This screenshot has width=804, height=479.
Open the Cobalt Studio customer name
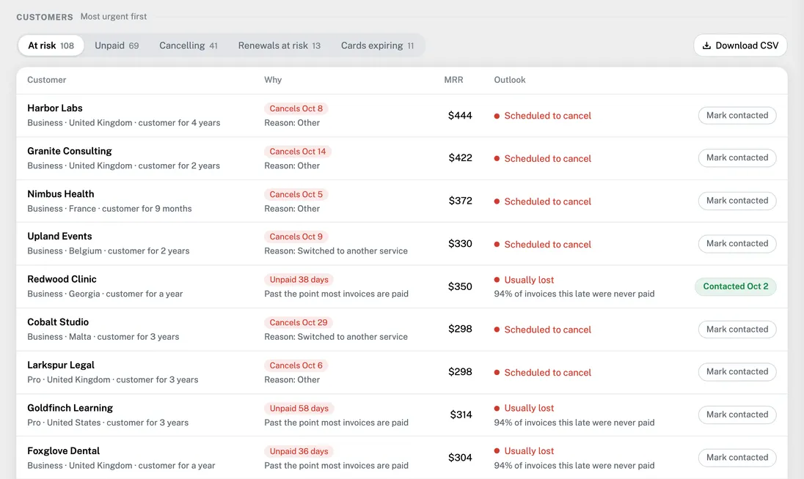(x=58, y=322)
